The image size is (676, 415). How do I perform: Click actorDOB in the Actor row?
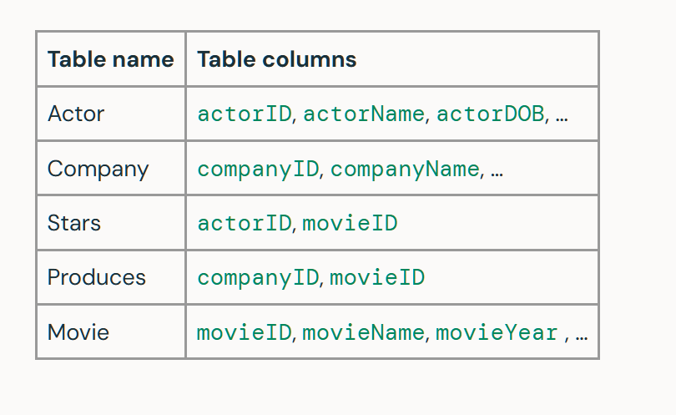coord(491,114)
